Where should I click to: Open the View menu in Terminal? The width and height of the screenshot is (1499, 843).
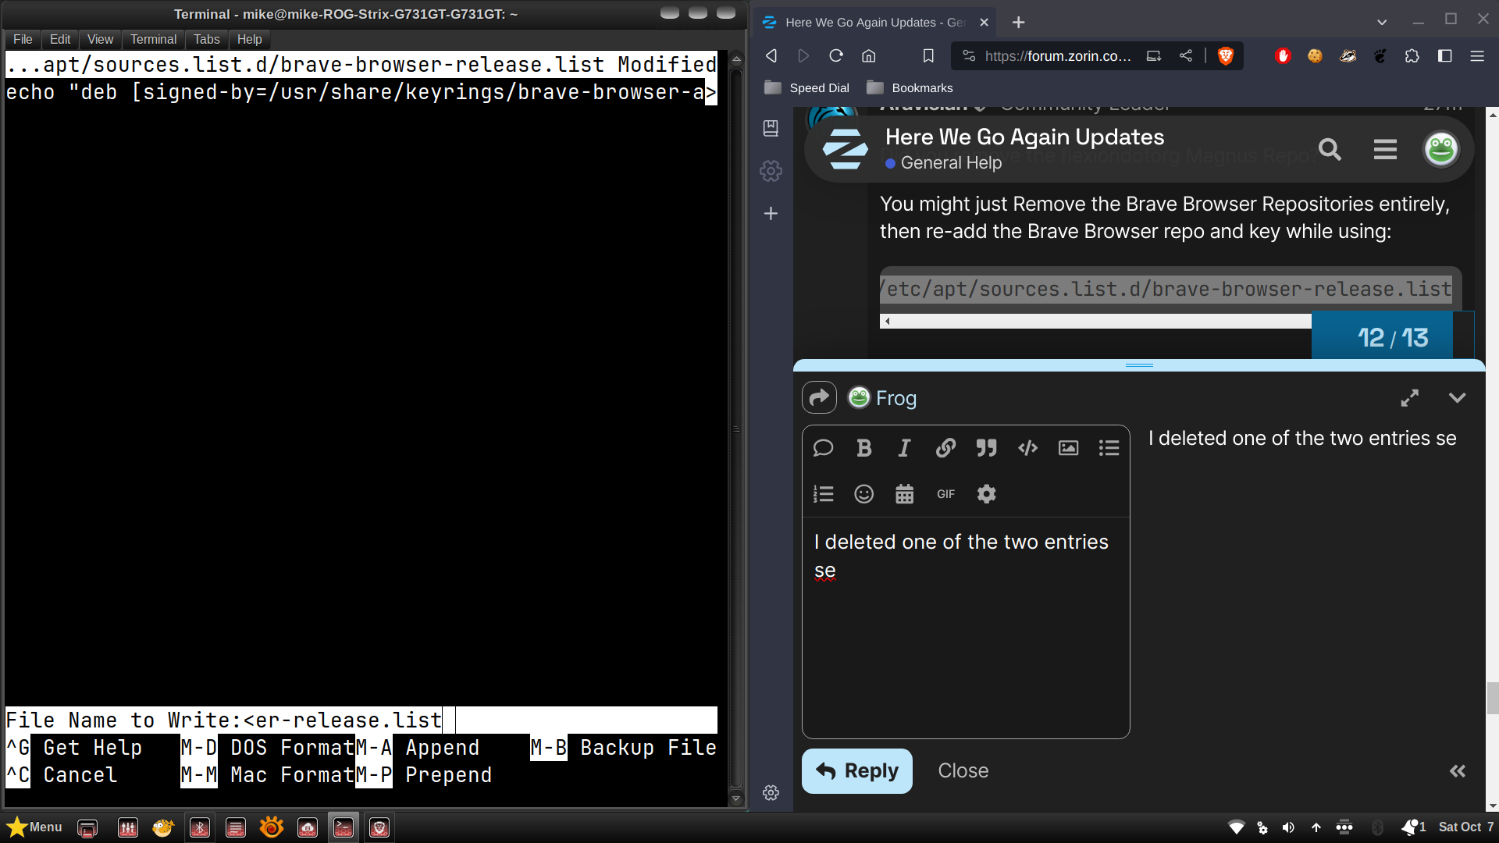coord(100,39)
